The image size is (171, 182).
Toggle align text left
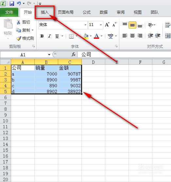[x=125, y=35]
